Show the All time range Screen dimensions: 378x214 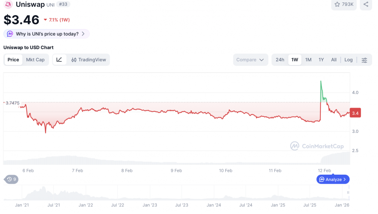click(x=334, y=60)
